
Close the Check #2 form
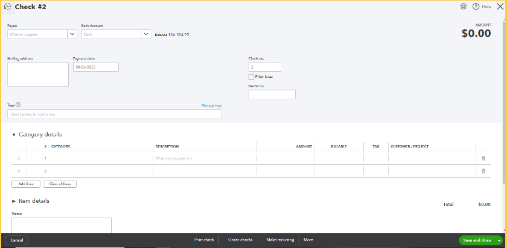tap(500, 7)
